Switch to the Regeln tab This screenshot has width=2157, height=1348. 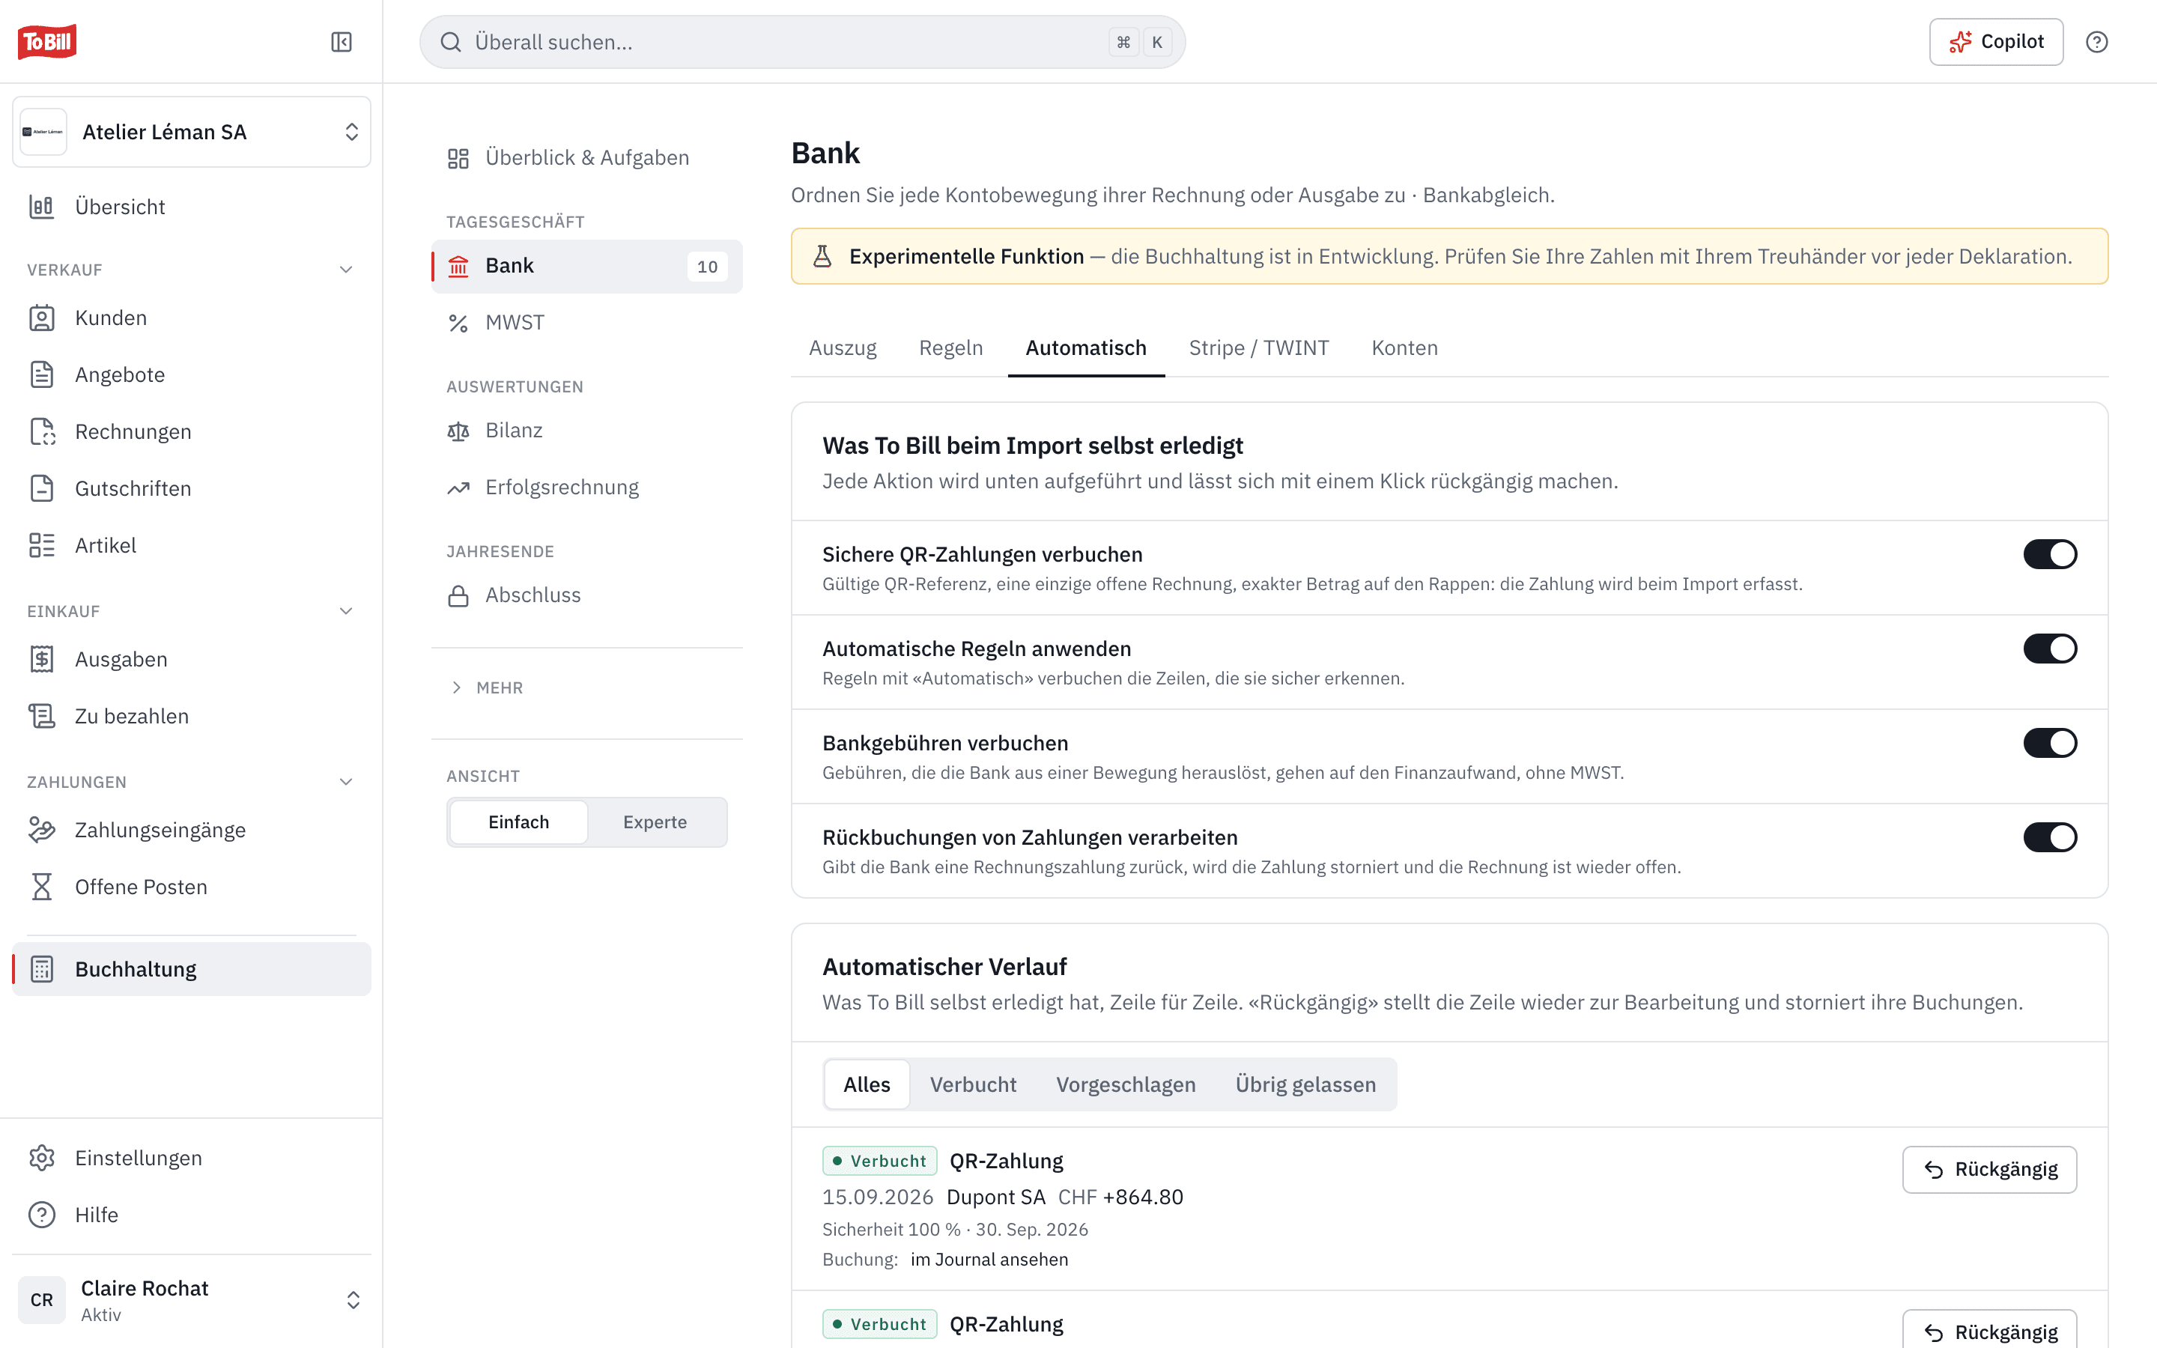click(951, 347)
